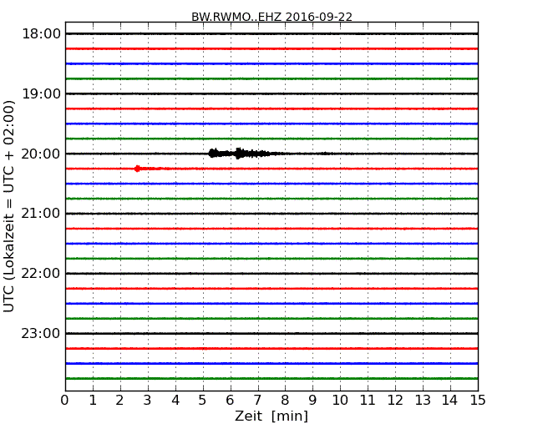Click the 22:00 time label
This screenshot has width=543, height=434.
[41, 274]
